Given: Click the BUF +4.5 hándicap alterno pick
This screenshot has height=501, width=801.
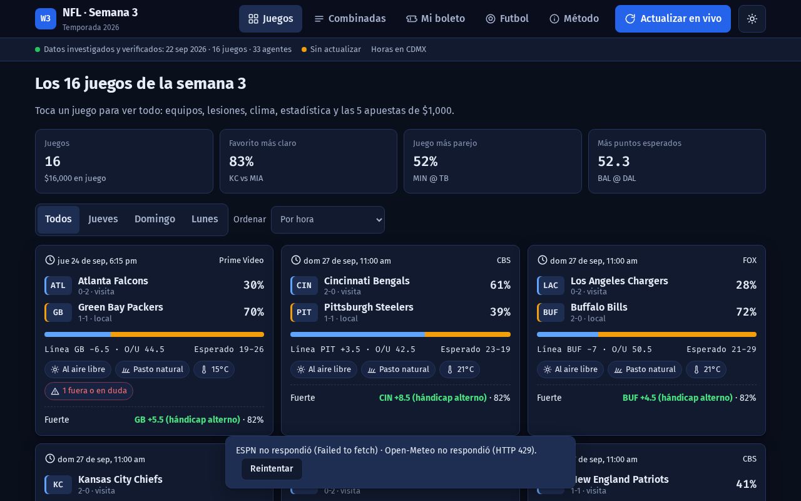Looking at the screenshot, I should tap(678, 398).
